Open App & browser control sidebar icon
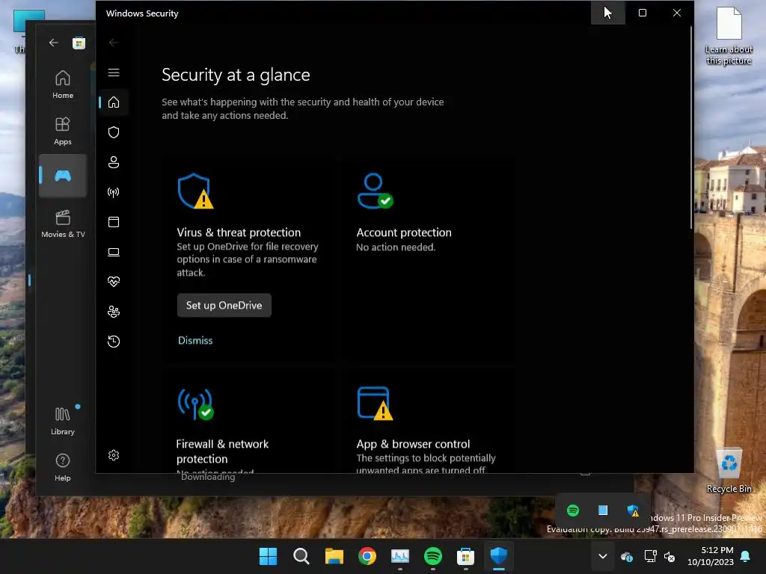Viewport: 766px width, 574px height. click(x=114, y=222)
